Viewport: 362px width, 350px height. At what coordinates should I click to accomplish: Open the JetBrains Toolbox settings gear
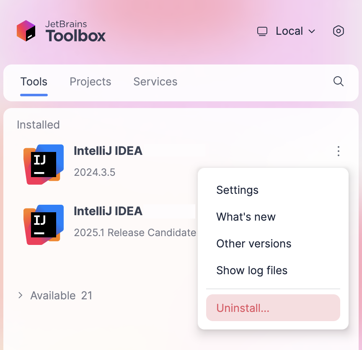click(339, 31)
